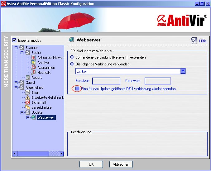Click the tree horizontal scrollbar thumb
The image size is (211, 171).
33,154
